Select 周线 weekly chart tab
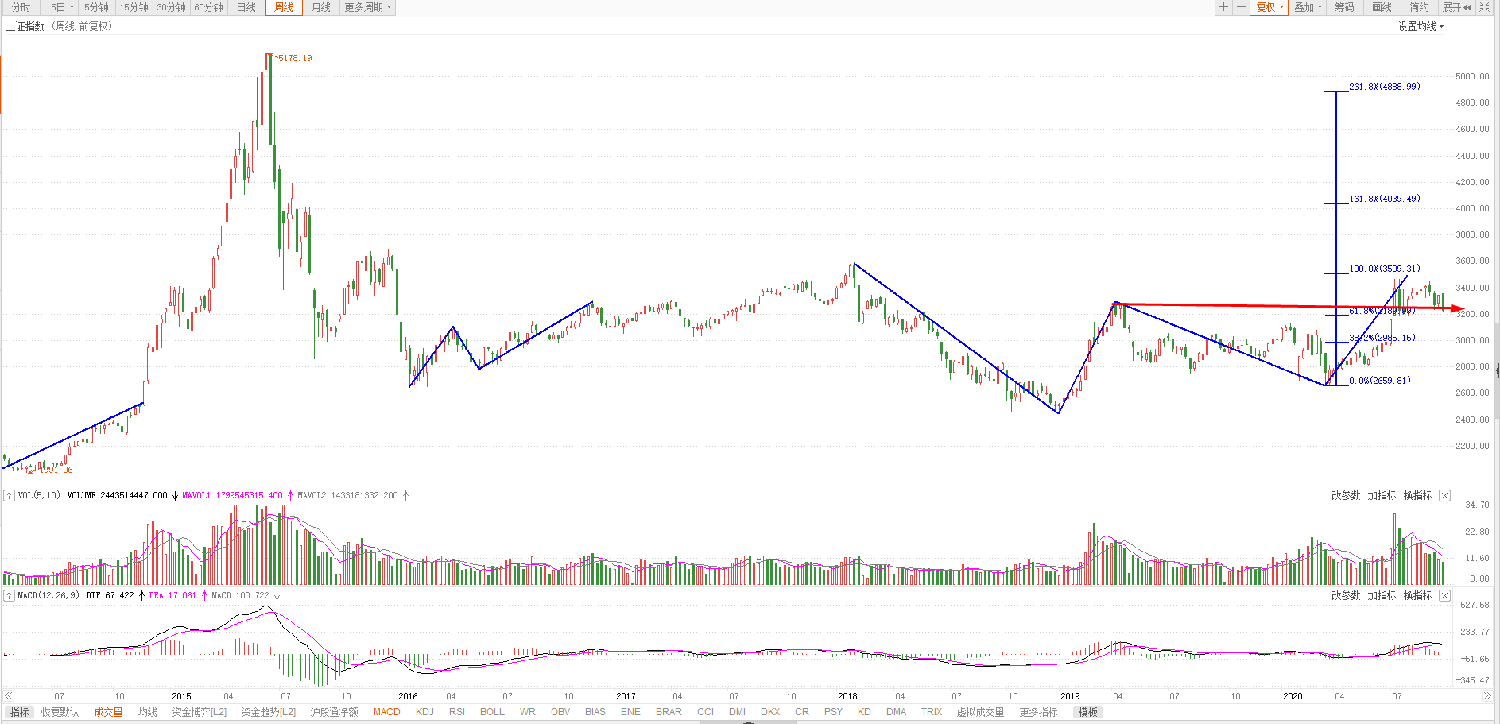 [x=284, y=7]
